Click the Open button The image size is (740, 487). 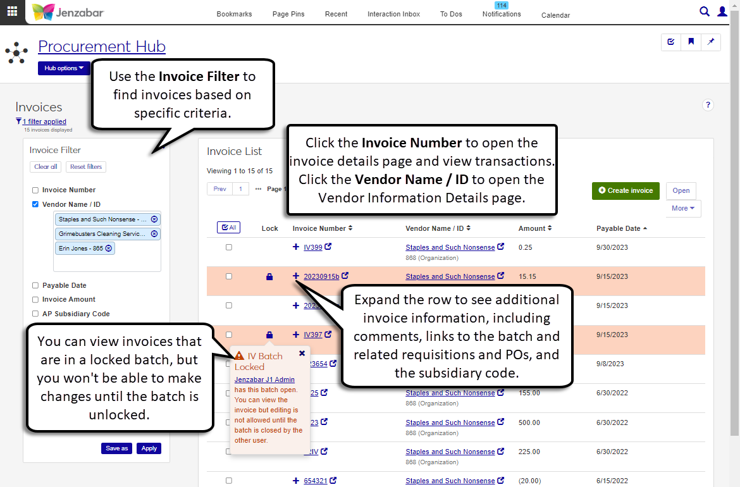[681, 190]
